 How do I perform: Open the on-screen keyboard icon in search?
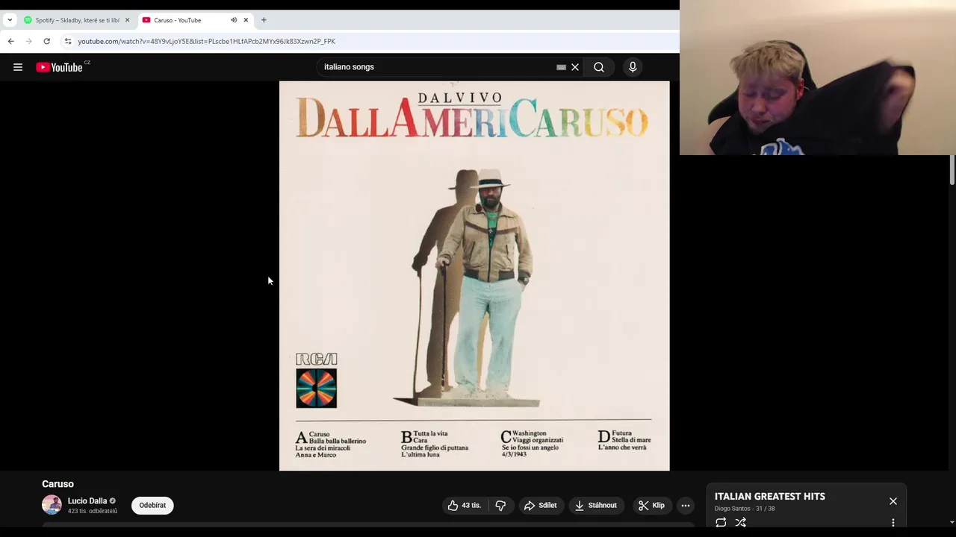[561, 67]
